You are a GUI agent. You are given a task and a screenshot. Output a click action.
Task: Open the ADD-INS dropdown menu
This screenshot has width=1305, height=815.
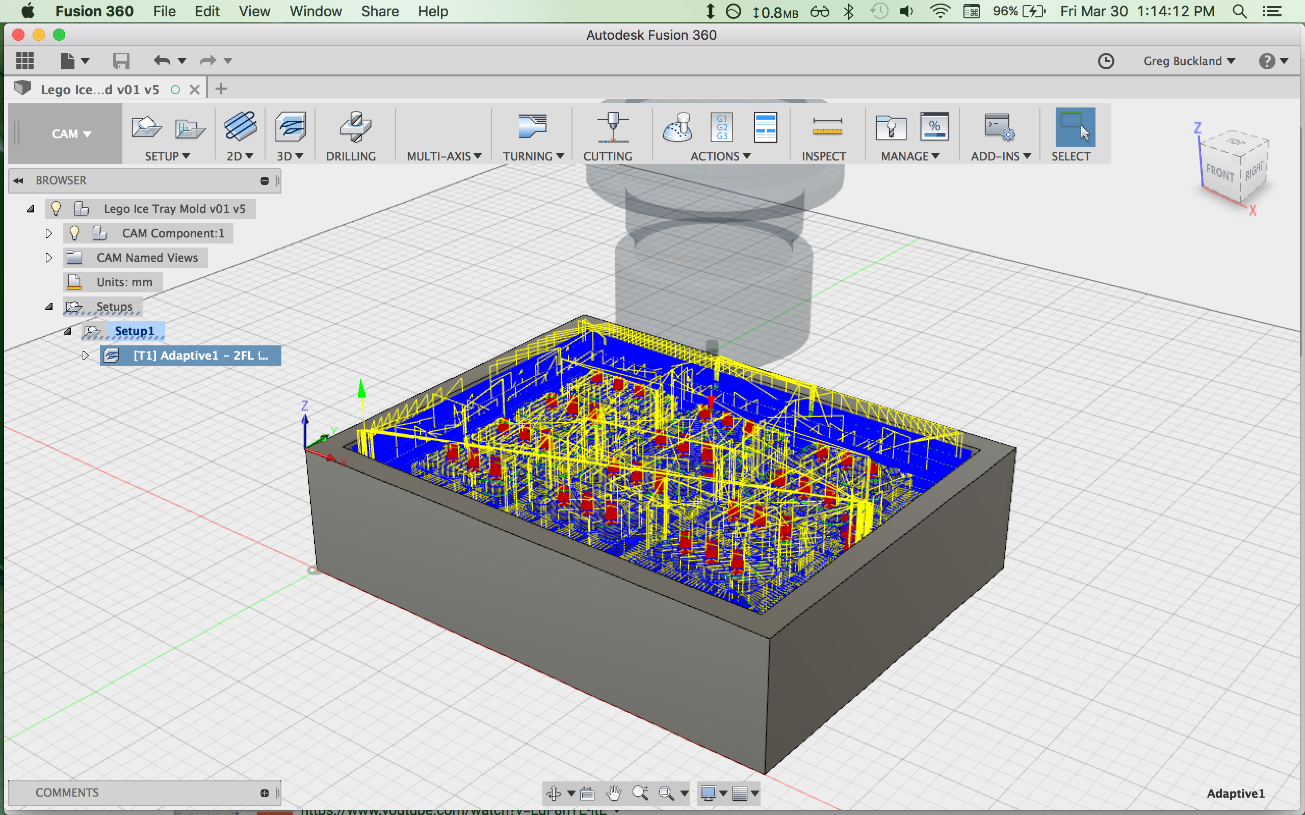(1001, 156)
